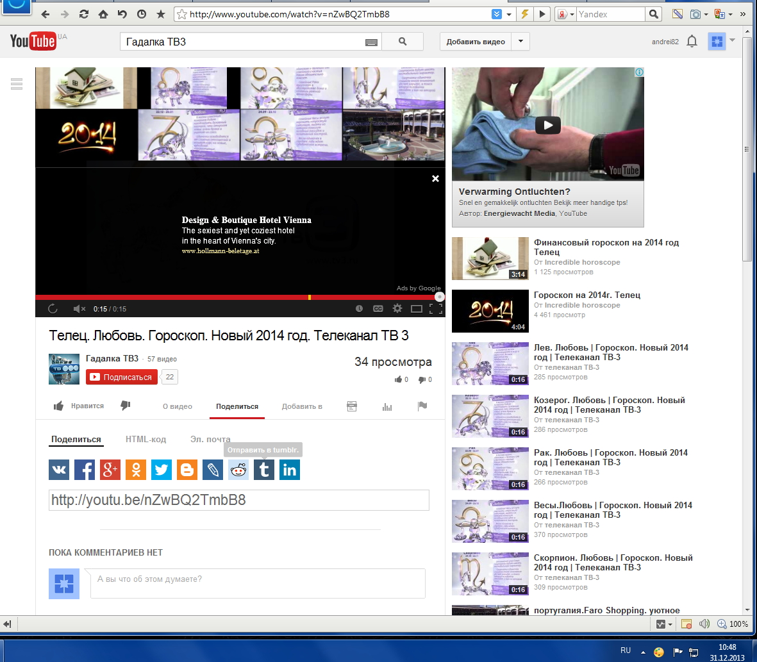Go back with browser back arrow

[46, 15]
